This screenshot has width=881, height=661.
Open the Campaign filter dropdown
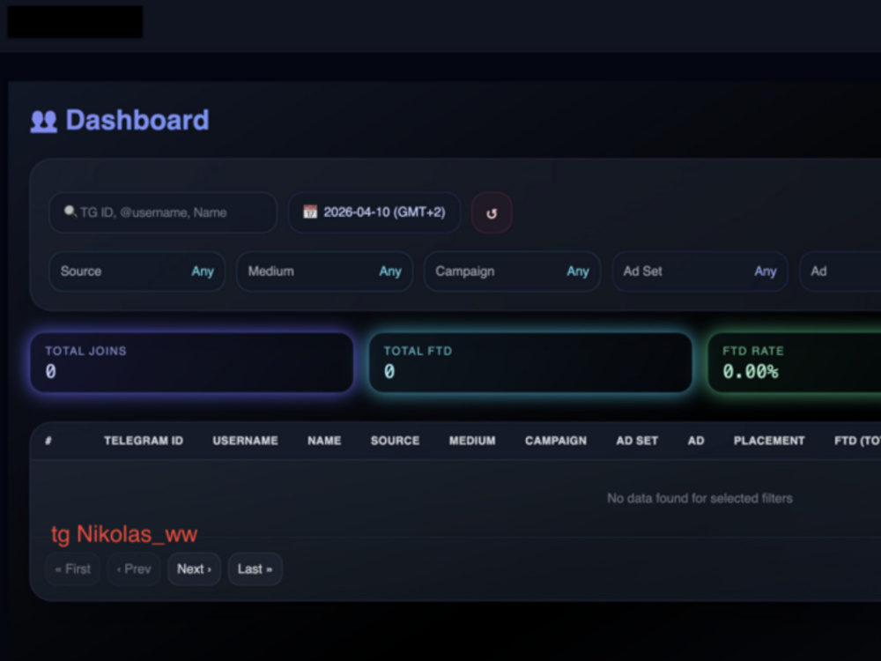point(512,271)
